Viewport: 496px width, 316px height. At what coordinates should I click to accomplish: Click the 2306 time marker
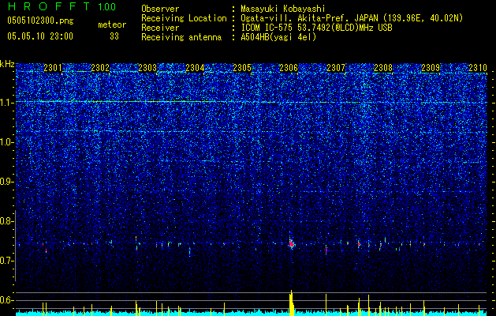(289, 67)
